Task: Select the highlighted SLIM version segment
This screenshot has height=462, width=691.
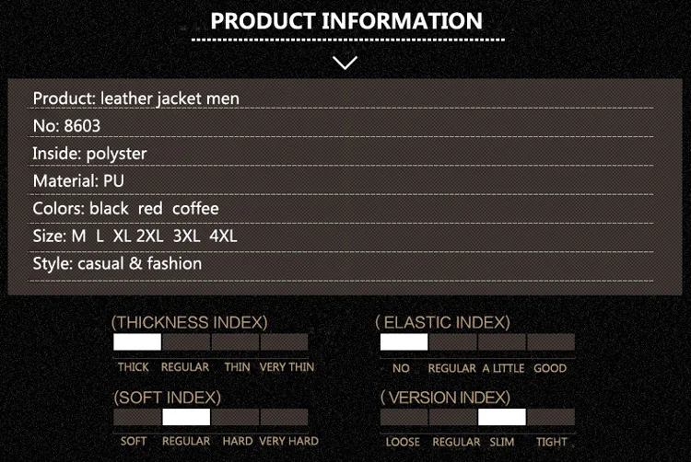Action: [x=502, y=417]
